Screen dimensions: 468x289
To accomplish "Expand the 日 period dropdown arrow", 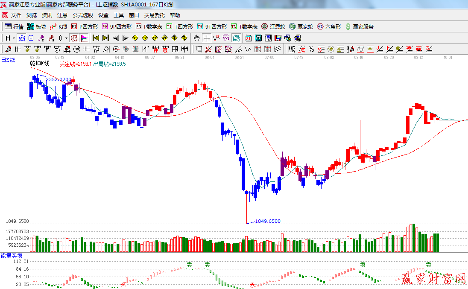I will tap(14, 38).
